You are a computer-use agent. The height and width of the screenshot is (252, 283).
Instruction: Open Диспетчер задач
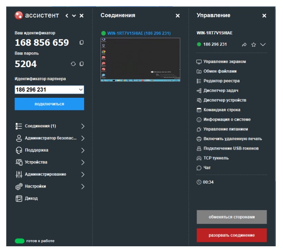(217, 90)
